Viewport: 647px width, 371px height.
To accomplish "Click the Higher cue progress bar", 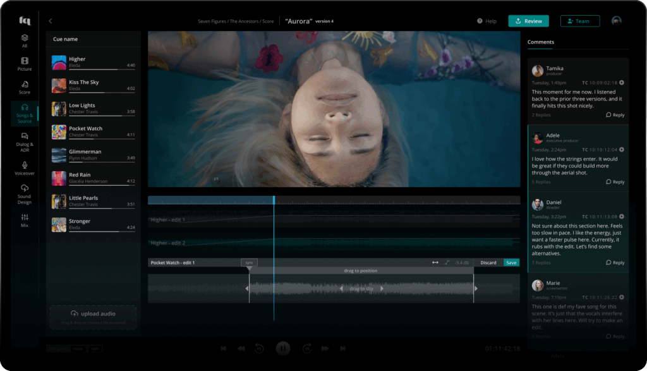I will pos(101,69).
